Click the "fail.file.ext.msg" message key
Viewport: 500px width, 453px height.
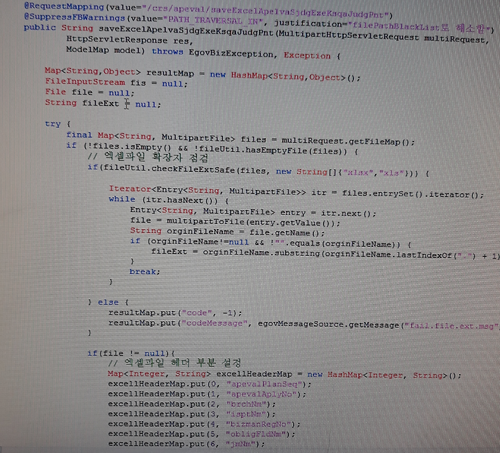pyautogui.click(x=451, y=326)
